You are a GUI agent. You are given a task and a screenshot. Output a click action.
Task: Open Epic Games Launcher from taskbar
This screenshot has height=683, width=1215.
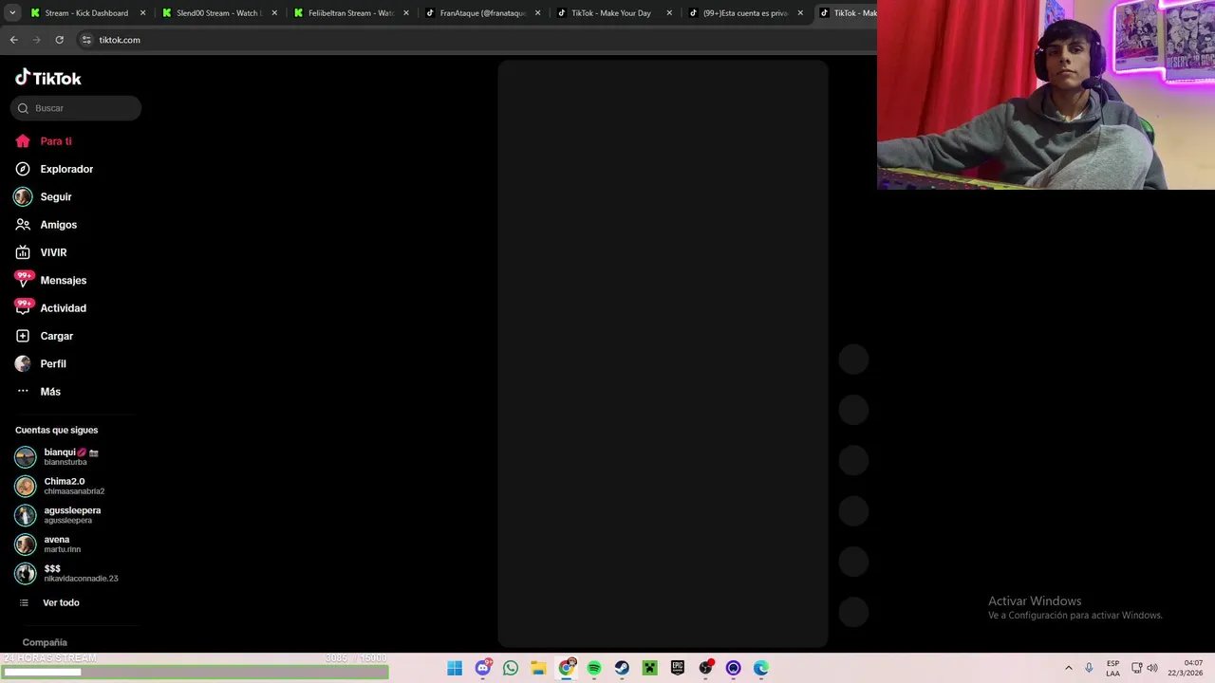click(x=678, y=668)
